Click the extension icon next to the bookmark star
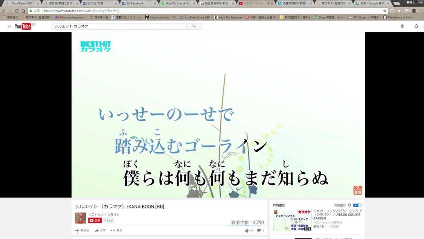Image resolution: width=424 pixels, height=239 pixels. click(x=392, y=11)
